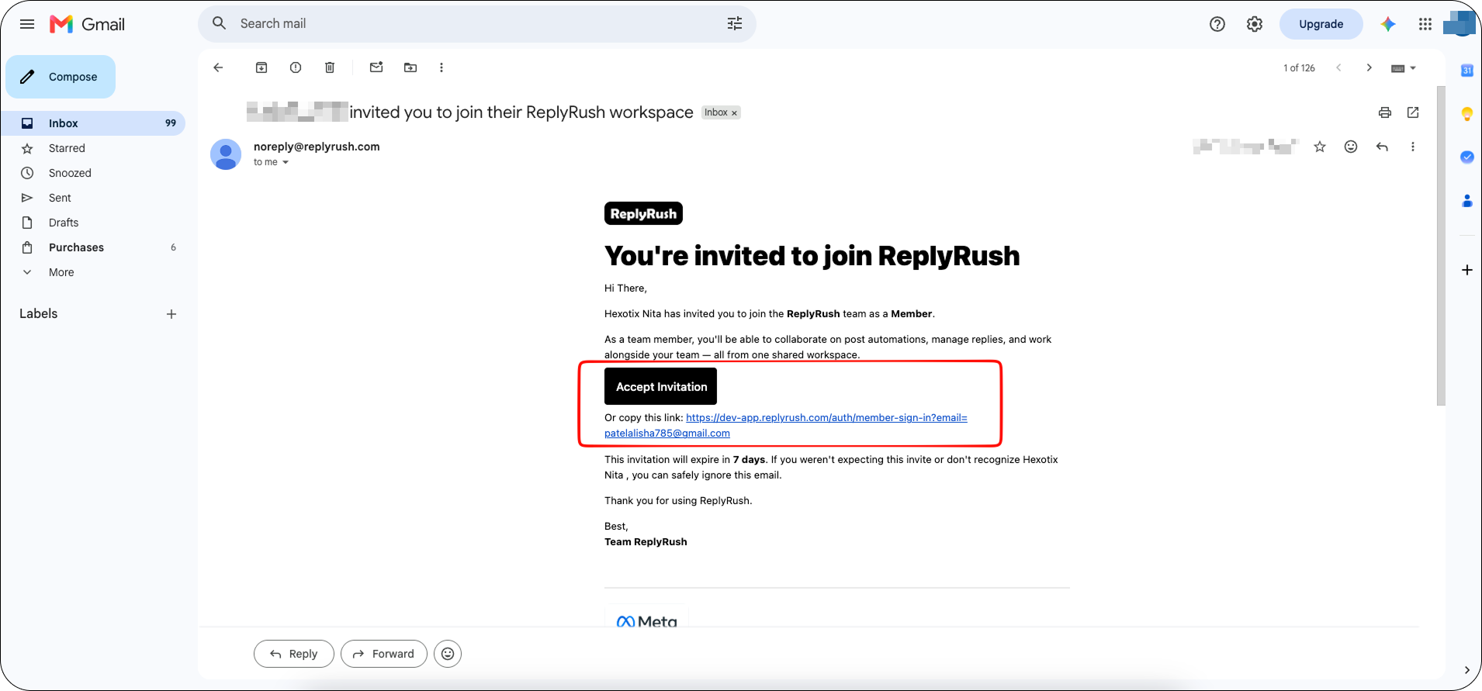Show search options filter icon

pyautogui.click(x=735, y=23)
